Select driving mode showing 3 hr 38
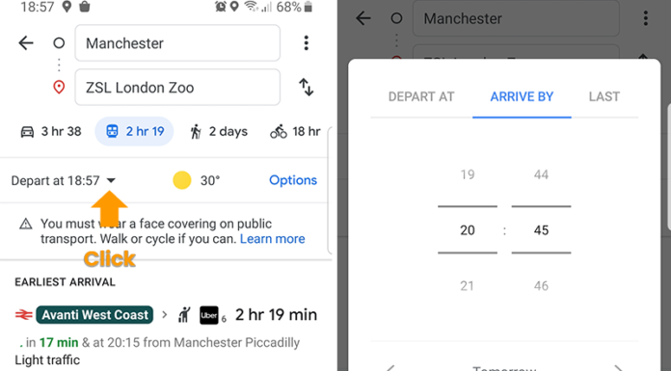This screenshot has width=671, height=371. [x=51, y=131]
